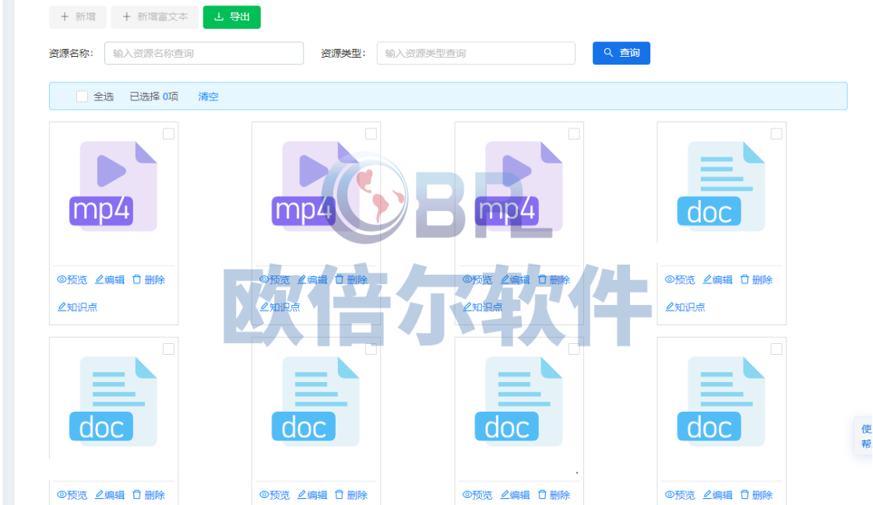Viewport: 873px width, 505px height.
Task: Tick the checkbox on the first mp4 card
Action: pos(168,134)
